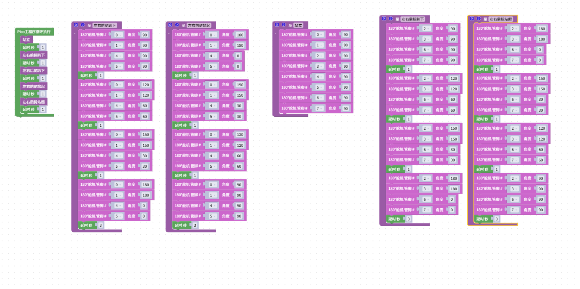Select 站立 call block in main program

26,39
